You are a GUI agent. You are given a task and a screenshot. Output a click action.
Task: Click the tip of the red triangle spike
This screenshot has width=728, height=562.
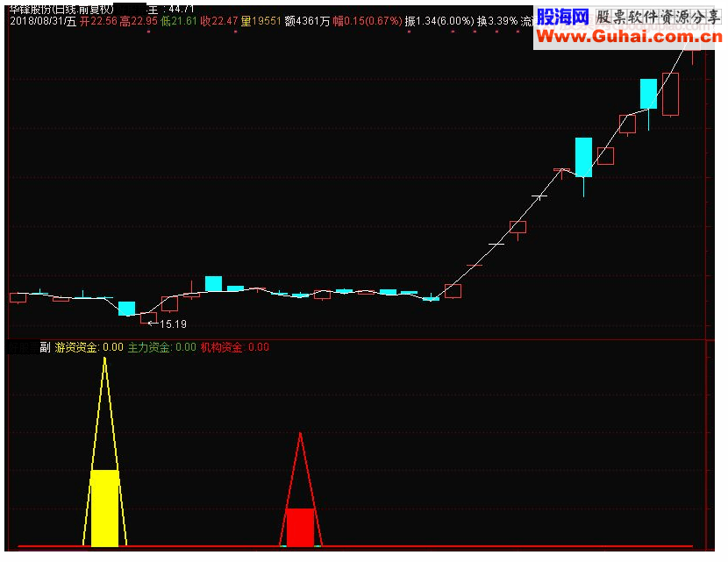(300, 434)
